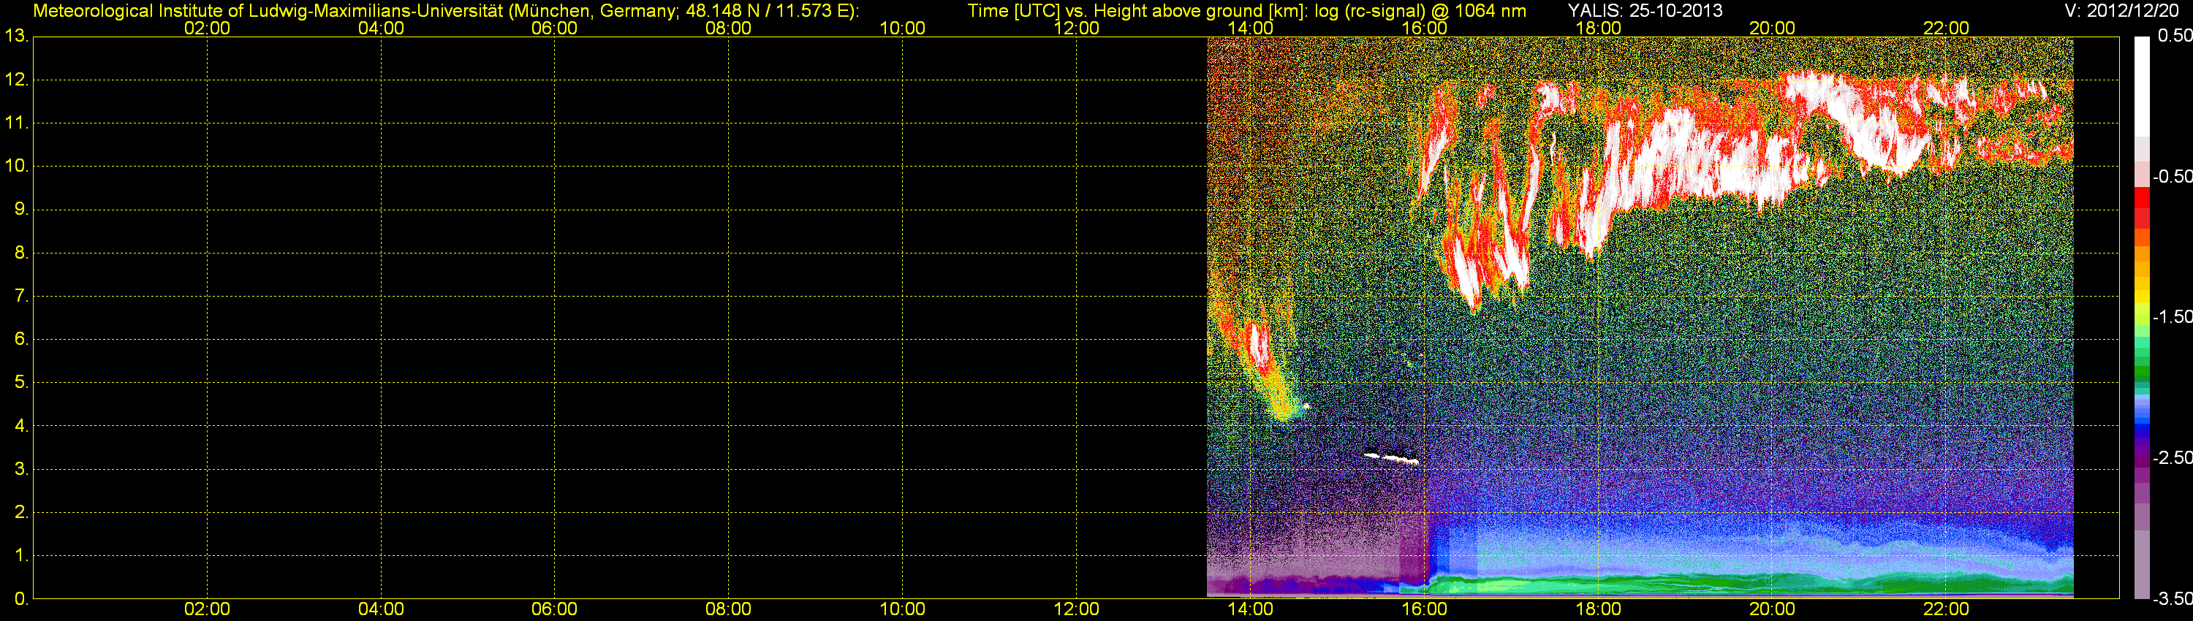Click the 'Meteorological Institute of Ludwig-Maximilians-Universität' title text
This screenshot has width=2193, height=621.
coord(268,11)
